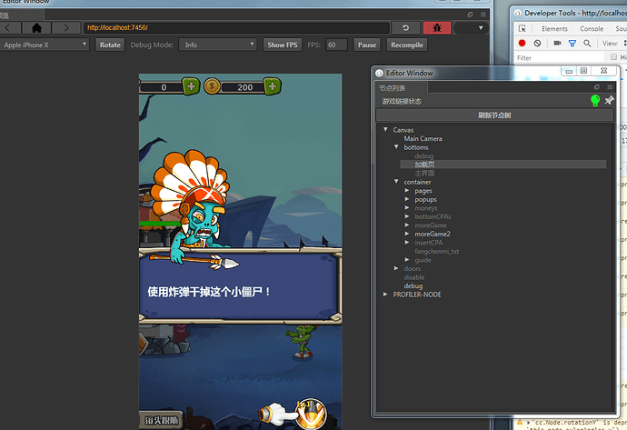Expand the PROFILER-NODE tree item
627x430 pixels.
pyautogui.click(x=385, y=294)
